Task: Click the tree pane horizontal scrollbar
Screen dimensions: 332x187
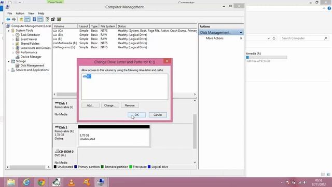Action: pos(27,167)
